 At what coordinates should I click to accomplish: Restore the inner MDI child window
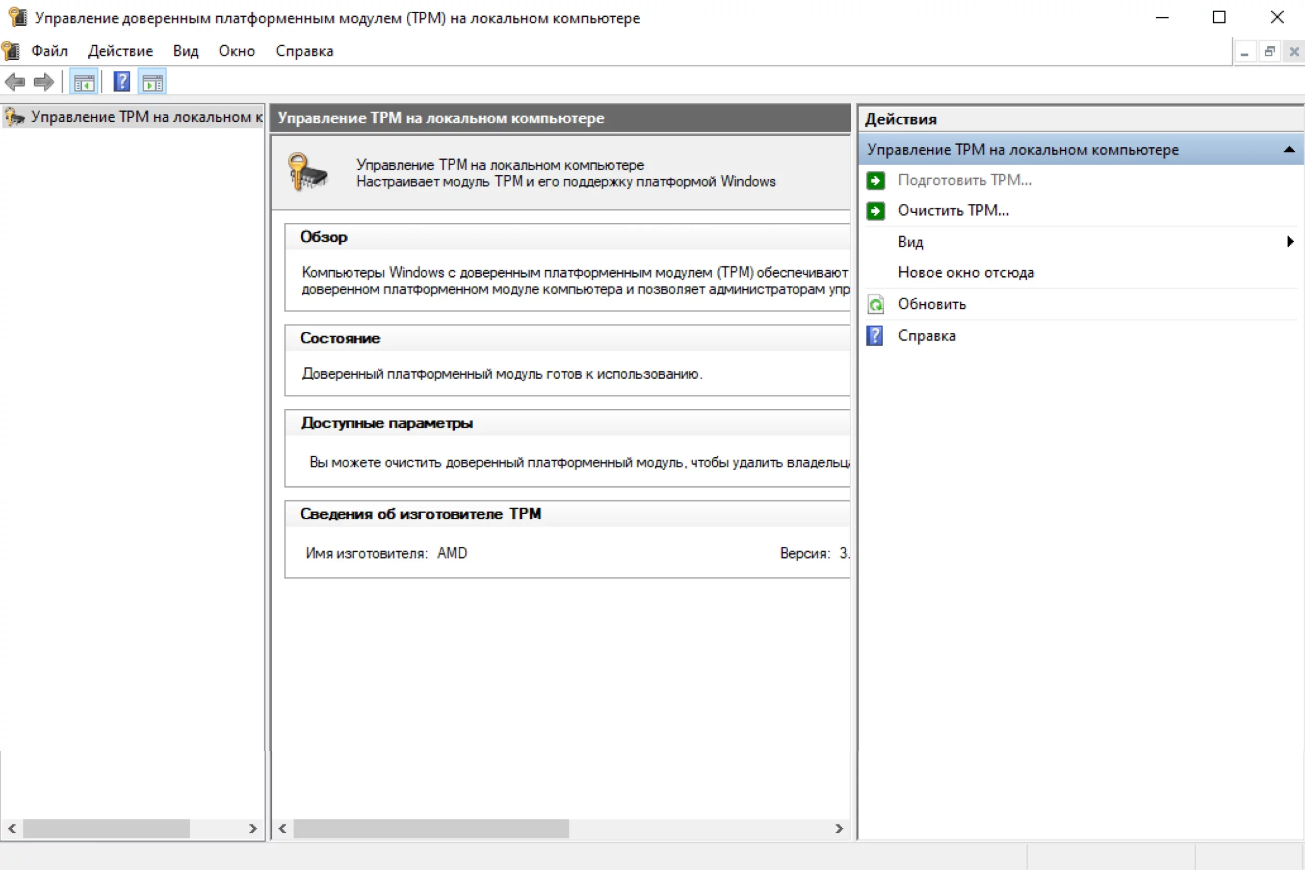(1269, 51)
